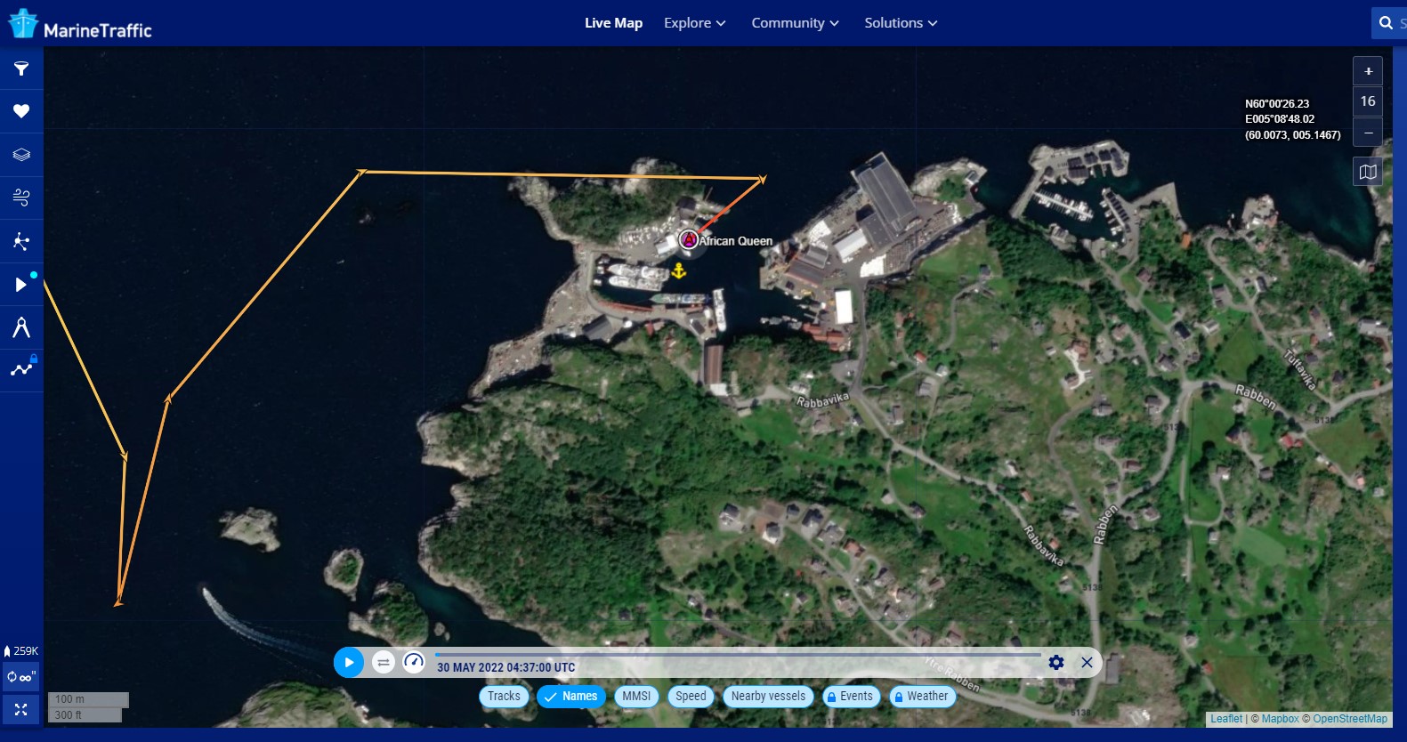Open the Community dropdown menu
Screen dimensions: 1407x742
[795, 23]
